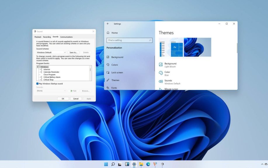Click Windows Default text under Sounds
The width and height of the screenshot is (268, 168).
point(172,84)
